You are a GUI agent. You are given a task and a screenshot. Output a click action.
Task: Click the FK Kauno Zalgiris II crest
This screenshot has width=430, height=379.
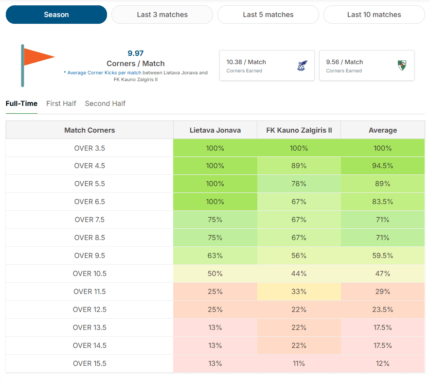402,66
